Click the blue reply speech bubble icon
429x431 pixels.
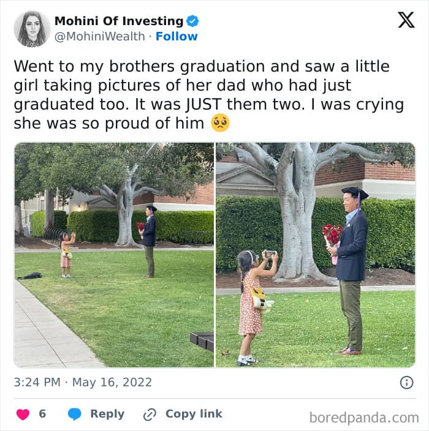[x=75, y=414]
